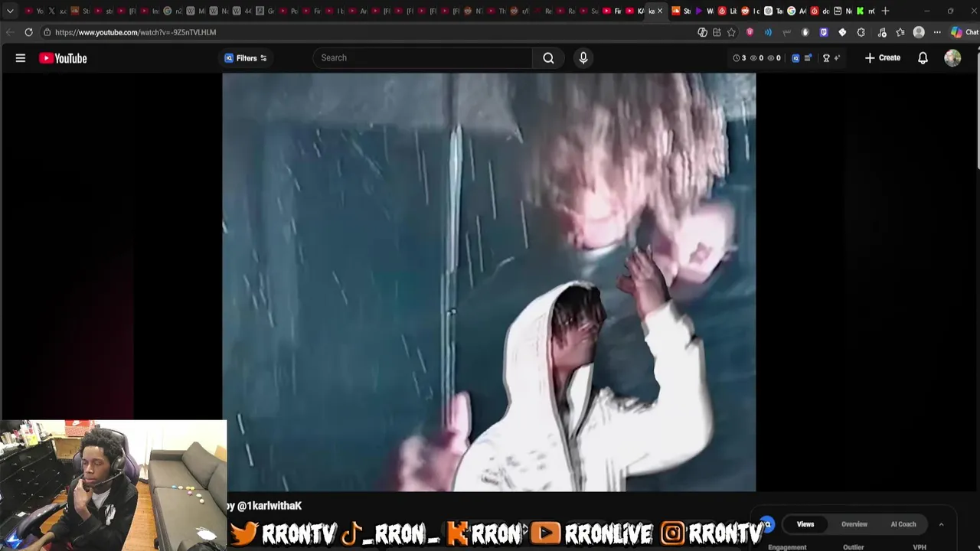Select the YouTube URL in address bar
This screenshot has height=551, width=980.
pyautogui.click(x=136, y=32)
